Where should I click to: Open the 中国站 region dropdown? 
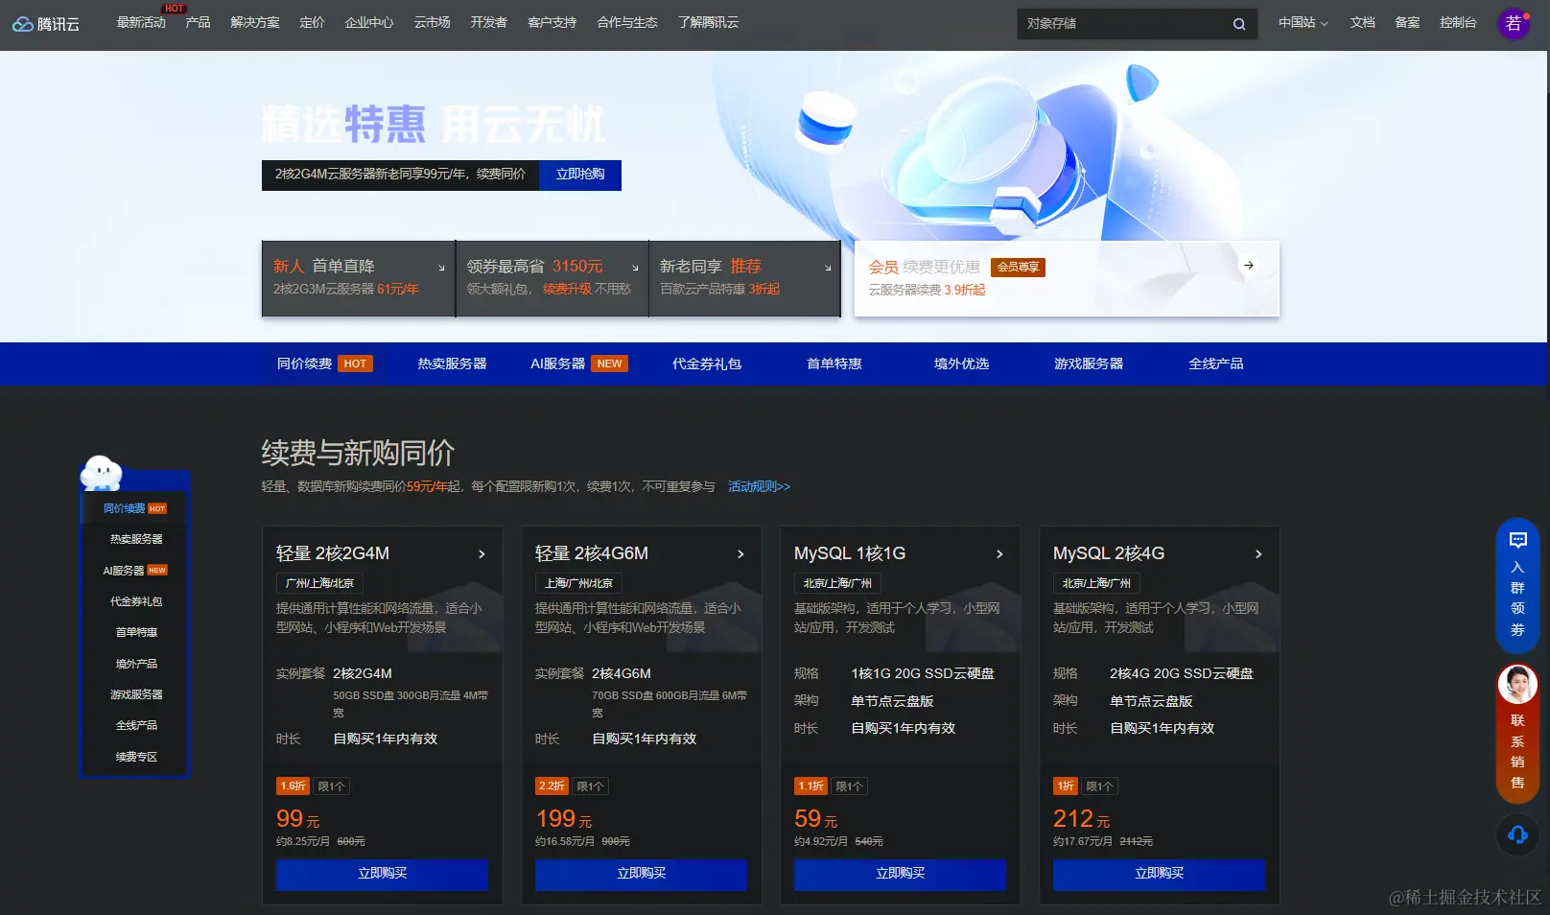click(1303, 23)
